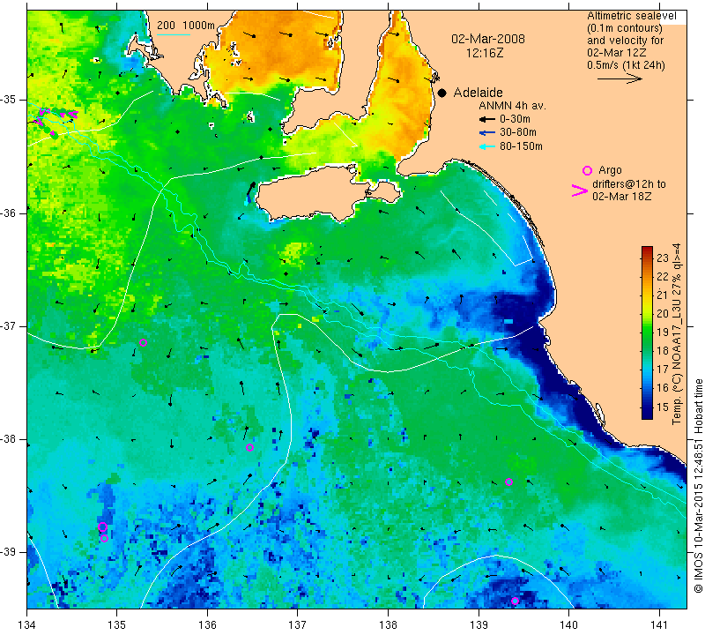Screen dimensions: 705x635
Task: Click the blue 30-80m arrow legend symbol
Action: click(487, 133)
